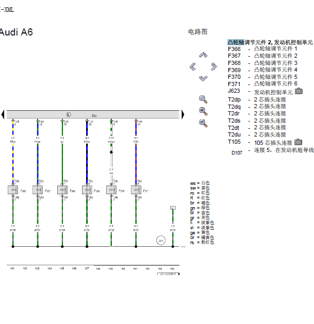
Task: Click the 发动机控制单元 description text
Action: 273,92
